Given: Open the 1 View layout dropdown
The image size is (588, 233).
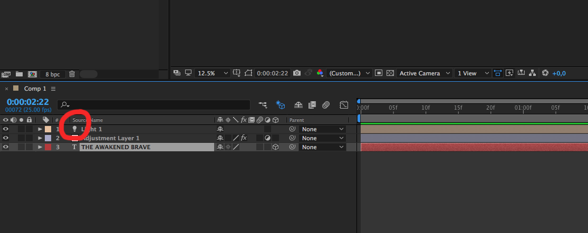Looking at the screenshot, I should [473, 73].
